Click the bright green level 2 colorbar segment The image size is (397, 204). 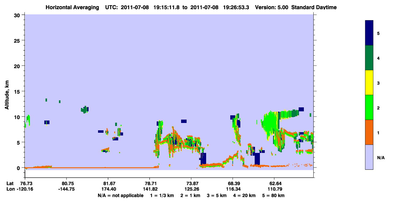[x=369, y=107]
